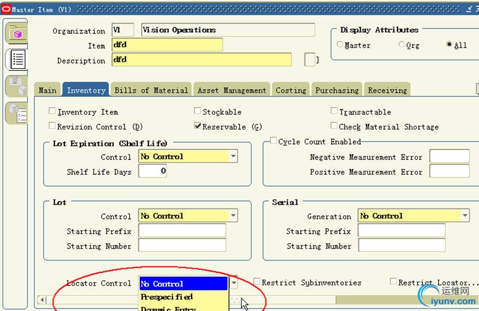Screen dimensions: 479x311
Task: Switch to the Receiving tab
Action: click(x=387, y=90)
